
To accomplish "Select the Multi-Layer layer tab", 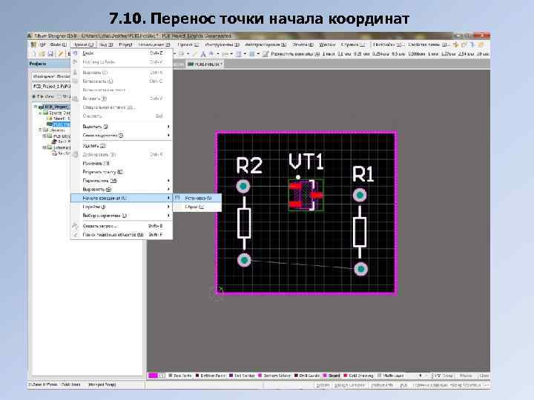I will tap(391, 376).
